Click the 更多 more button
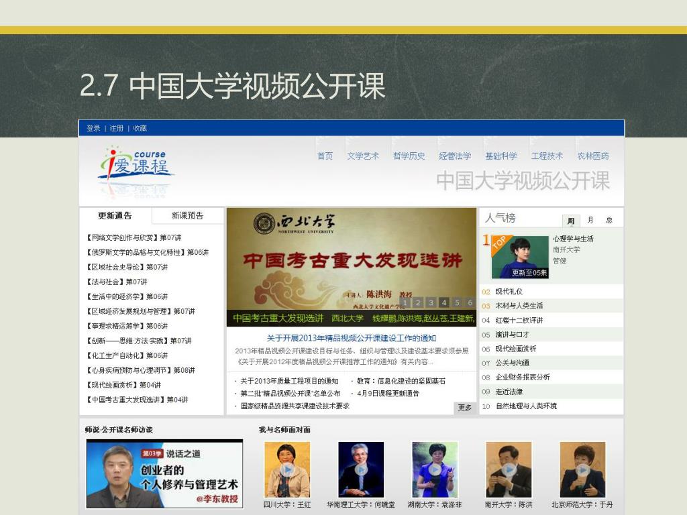The image size is (687, 515). point(465,408)
